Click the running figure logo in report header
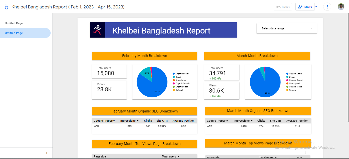 97,30
